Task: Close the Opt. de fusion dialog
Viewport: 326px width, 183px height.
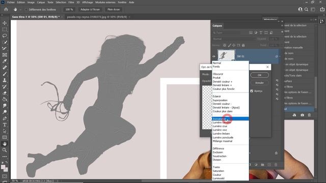Action: pyautogui.click(x=267, y=67)
